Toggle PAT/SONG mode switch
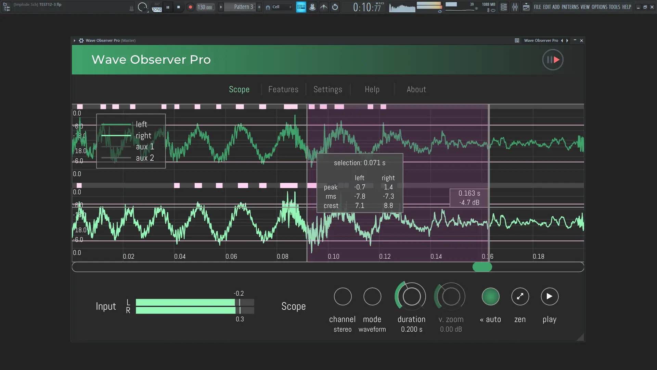The width and height of the screenshot is (657, 370). [x=157, y=7]
